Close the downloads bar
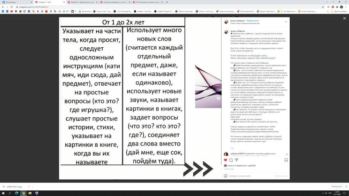This screenshot has width=349, height=196. (x=346, y=187)
